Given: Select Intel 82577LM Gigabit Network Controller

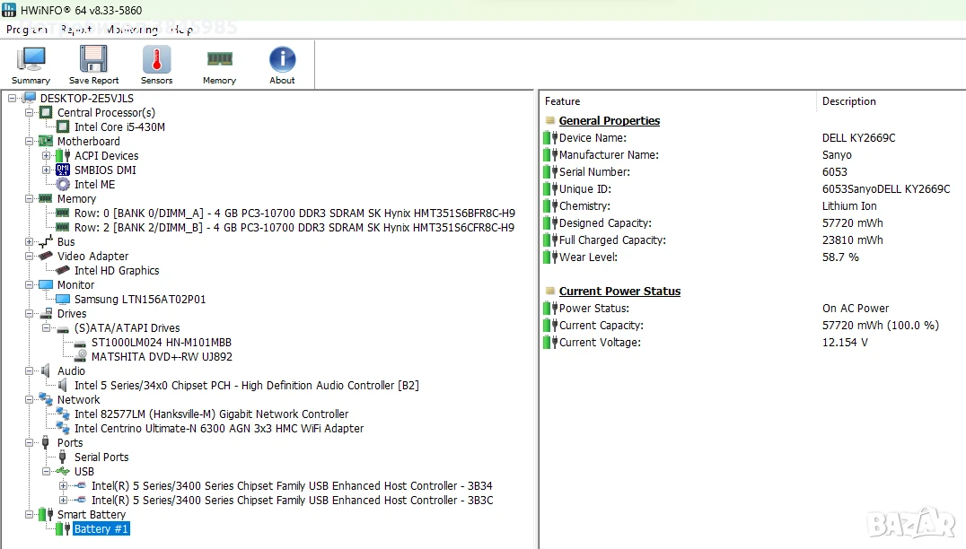Looking at the screenshot, I should point(211,414).
